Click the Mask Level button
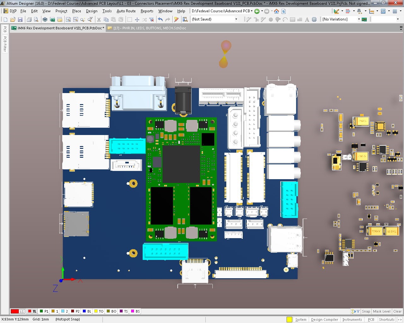Screen dimensions: 404x323 click(382, 311)
